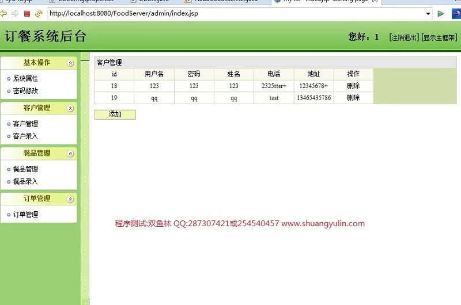Open 餐品管理 link under food section
The width and height of the screenshot is (461, 305).
point(25,169)
